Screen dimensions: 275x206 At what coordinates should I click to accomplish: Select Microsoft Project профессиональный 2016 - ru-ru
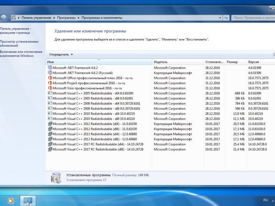[x=160, y=83]
